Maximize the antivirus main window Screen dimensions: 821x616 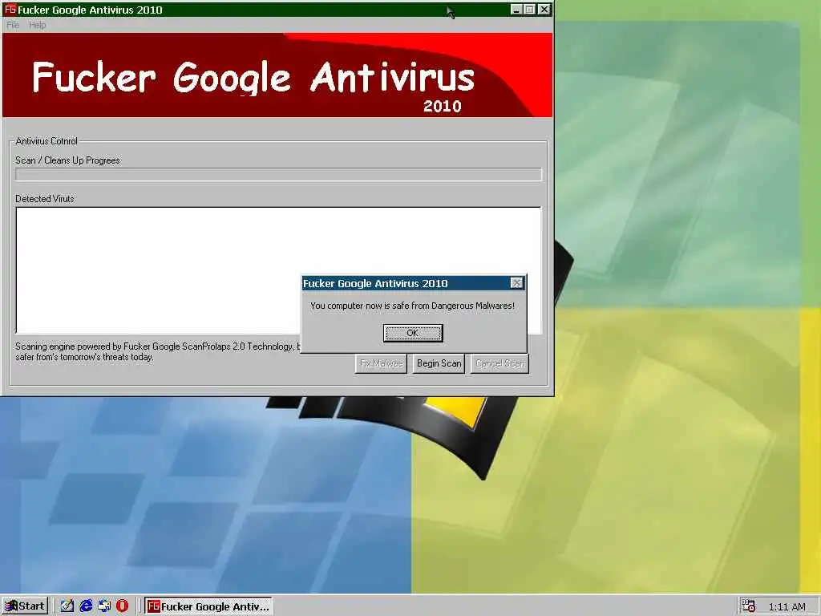(x=529, y=10)
